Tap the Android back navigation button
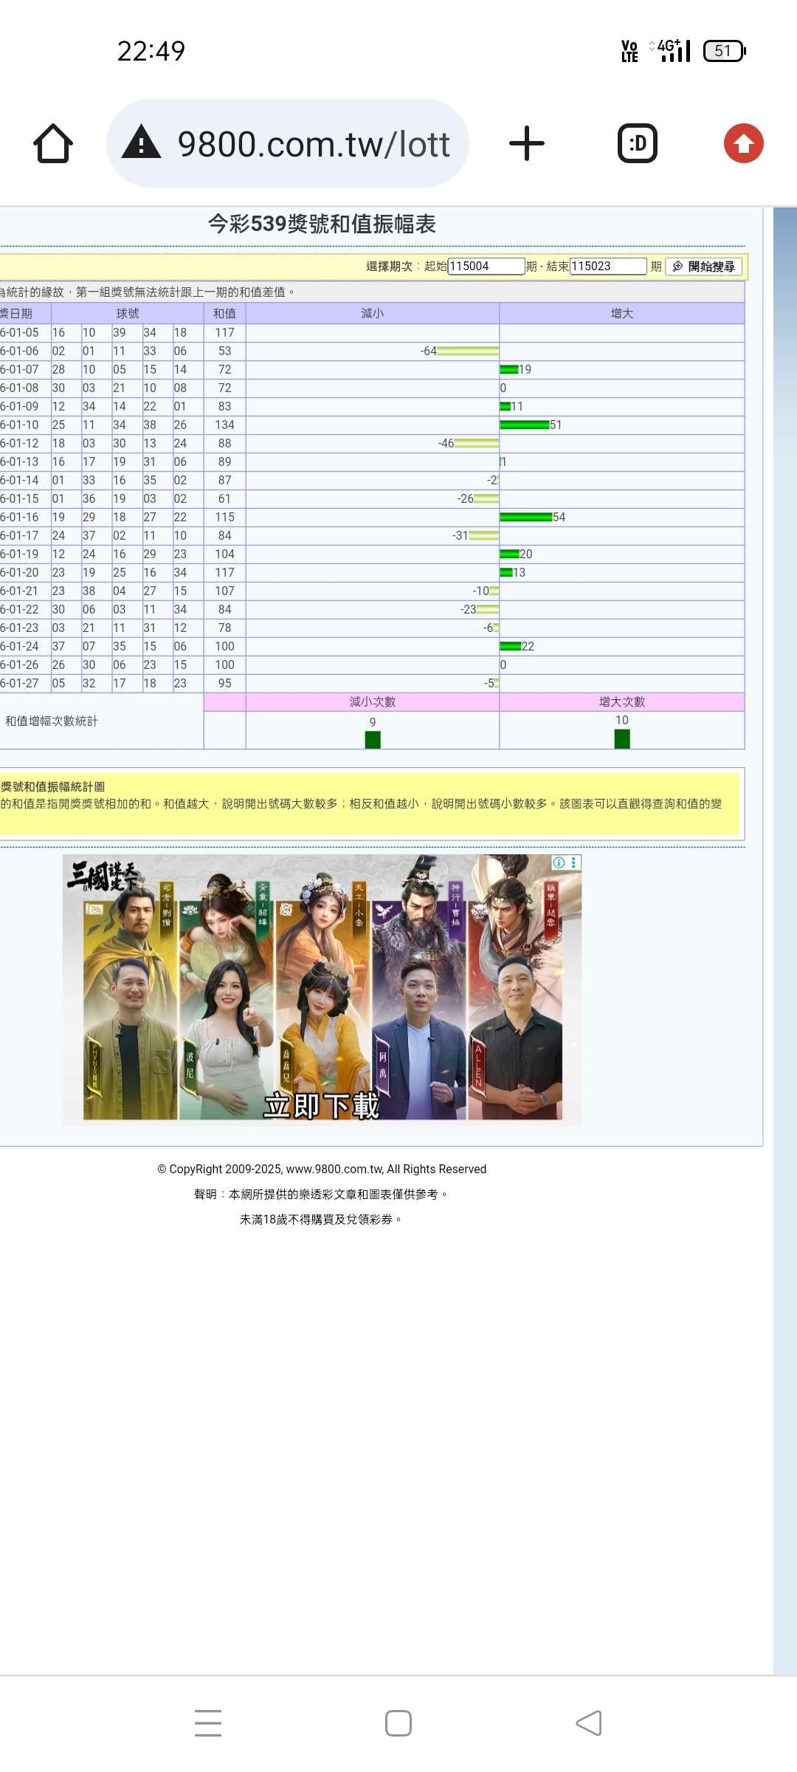Viewport: 797px width, 1772px height. coord(589,1723)
